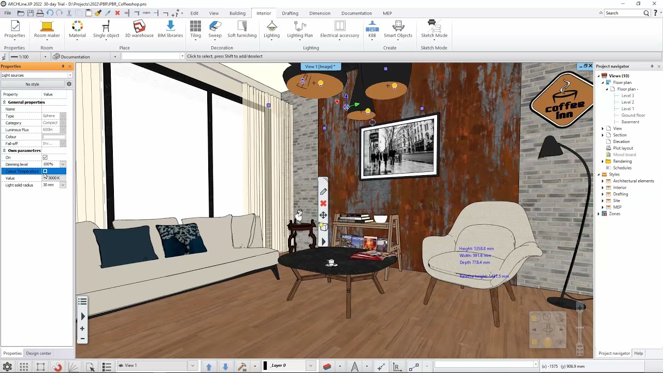Select Ground floor in Project navigator
The height and width of the screenshot is (373, 663).
click(633, 116)
